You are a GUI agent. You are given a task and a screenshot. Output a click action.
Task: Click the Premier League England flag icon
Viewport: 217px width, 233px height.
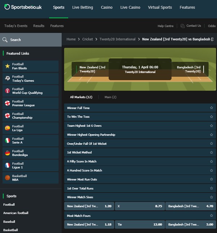click(8, 103)
